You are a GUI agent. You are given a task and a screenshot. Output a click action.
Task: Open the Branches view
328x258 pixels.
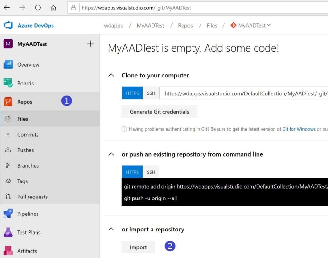pyautogui.click(x=28, y=165)
